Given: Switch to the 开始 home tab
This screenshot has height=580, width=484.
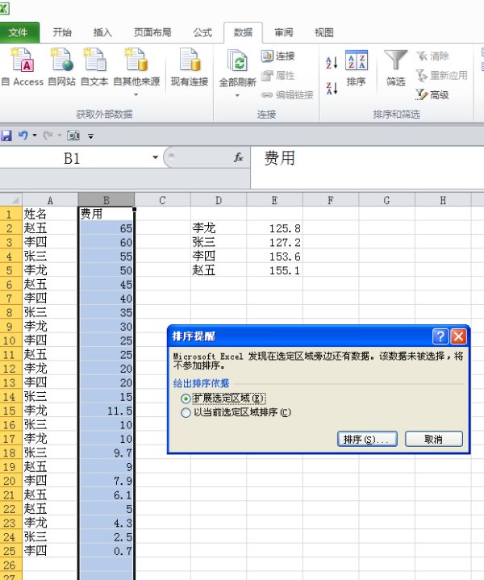Looking at the screenshot, I should [62, 32].
